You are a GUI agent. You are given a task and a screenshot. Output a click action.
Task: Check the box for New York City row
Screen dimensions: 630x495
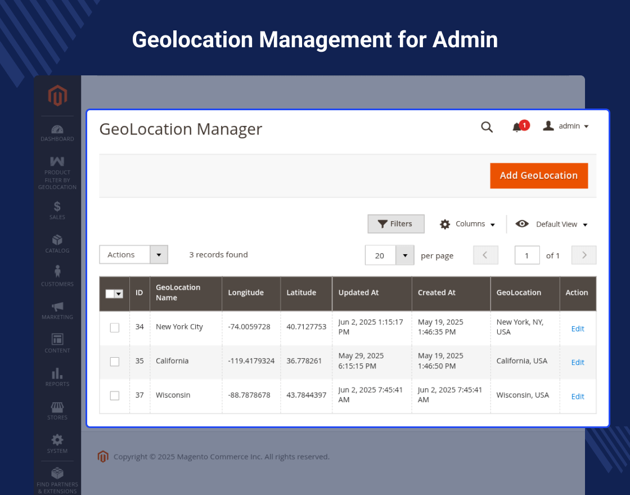tap(115, 328)
